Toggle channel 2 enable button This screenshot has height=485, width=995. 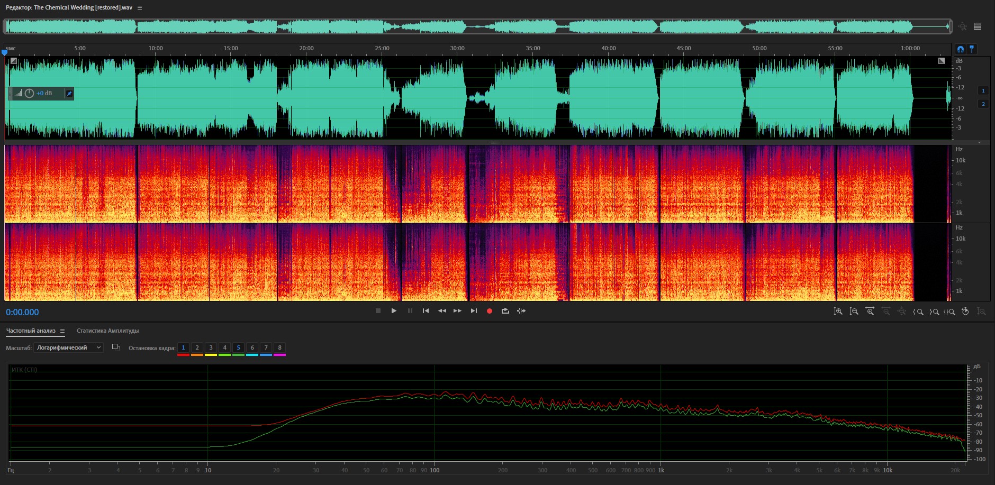point(983,104)
